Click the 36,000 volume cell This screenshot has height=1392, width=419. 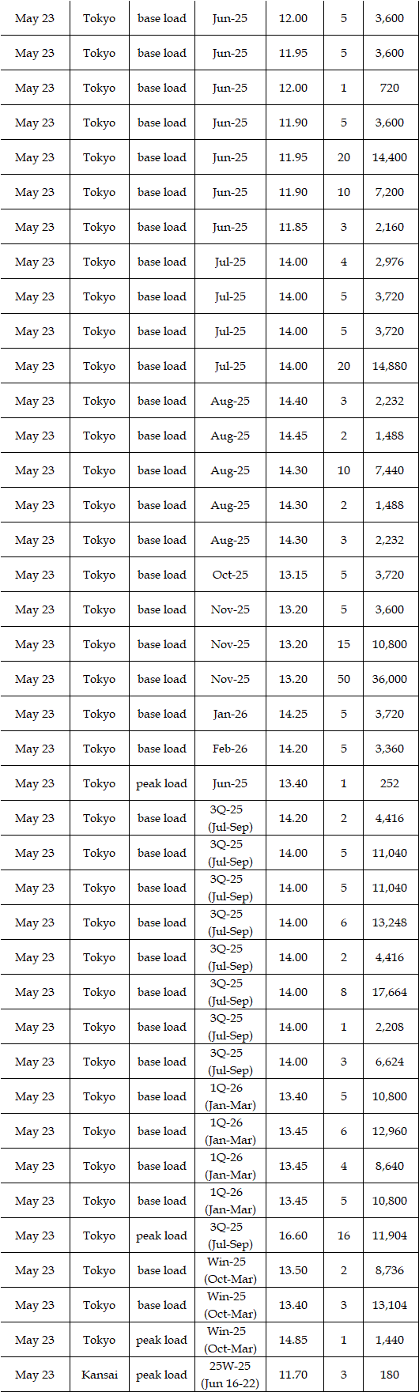pos(390,679)
